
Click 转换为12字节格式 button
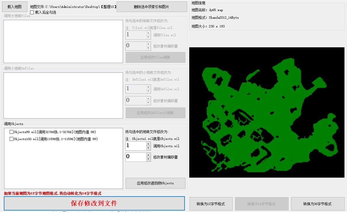(211, 204)
